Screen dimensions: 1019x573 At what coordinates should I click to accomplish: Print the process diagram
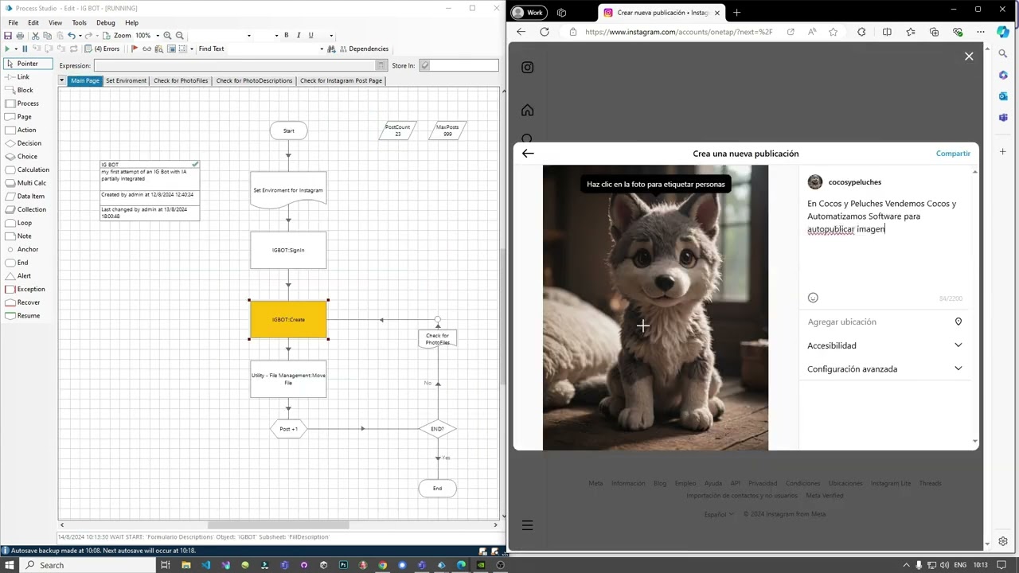(x=20, y=36)
